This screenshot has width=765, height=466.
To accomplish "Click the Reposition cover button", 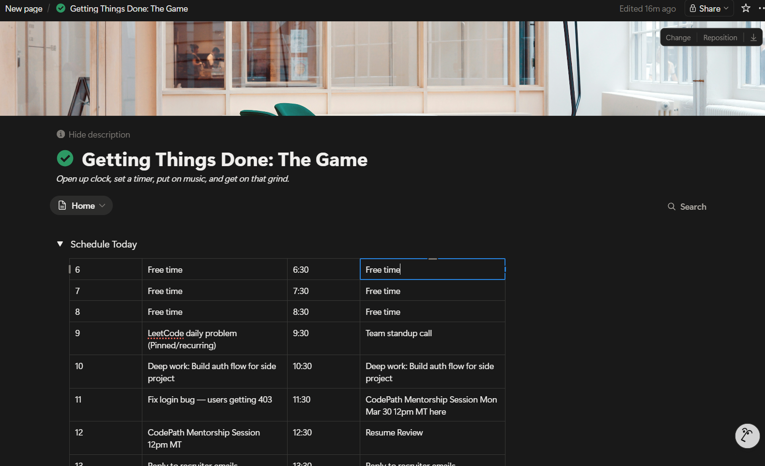I will [720, 37].
